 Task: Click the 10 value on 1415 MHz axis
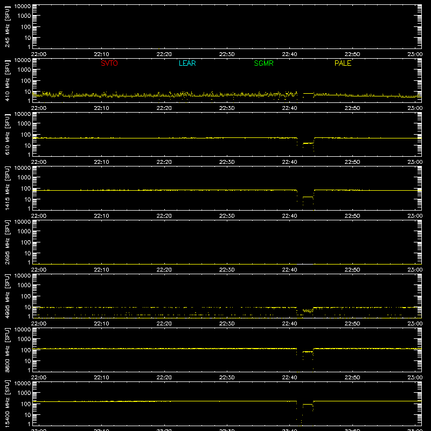coord(27,199)
